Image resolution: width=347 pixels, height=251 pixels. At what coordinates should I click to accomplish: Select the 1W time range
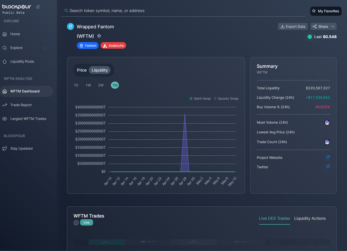(x=88, y=85)
